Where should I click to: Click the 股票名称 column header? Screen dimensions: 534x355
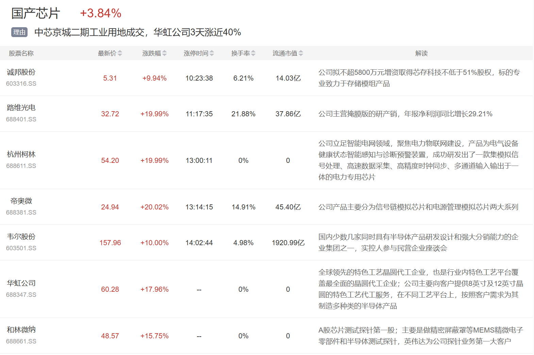[21, 53]
